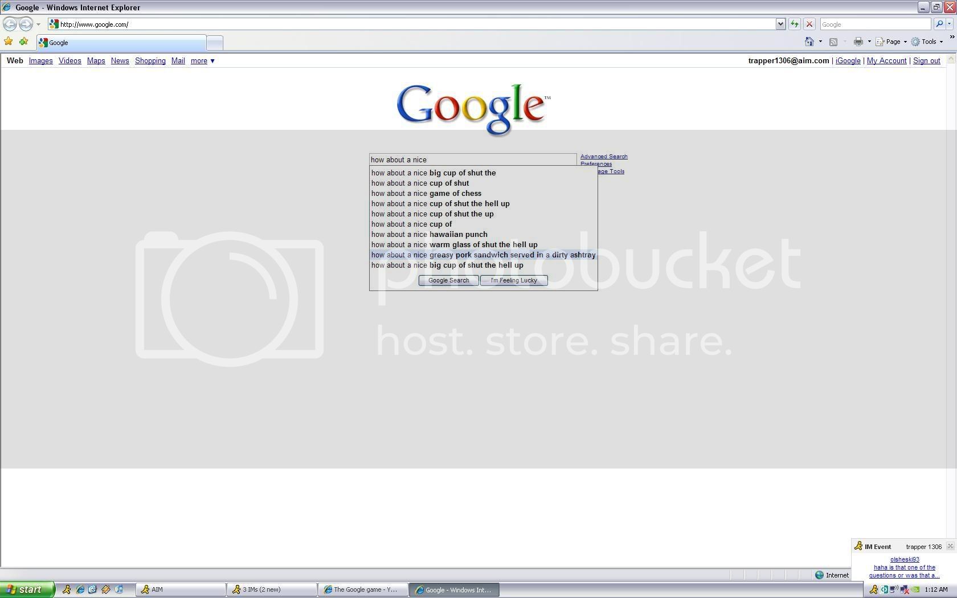Viewport: 957px width, 598px height.
Task: Open a new blank tab
Action: [215, 43]
